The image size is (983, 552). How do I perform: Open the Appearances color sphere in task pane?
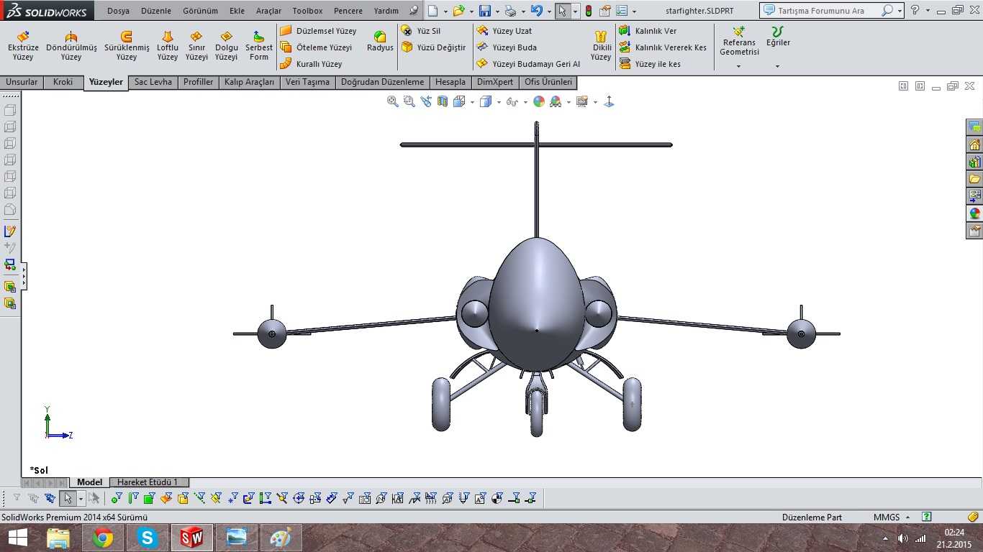point(974,213)
